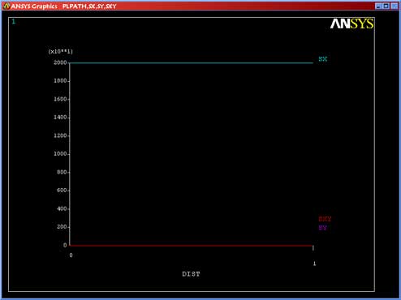Click the ANSYS app icon in title bar
Screen dimensions: 401x300
click(x=6, y=6)
